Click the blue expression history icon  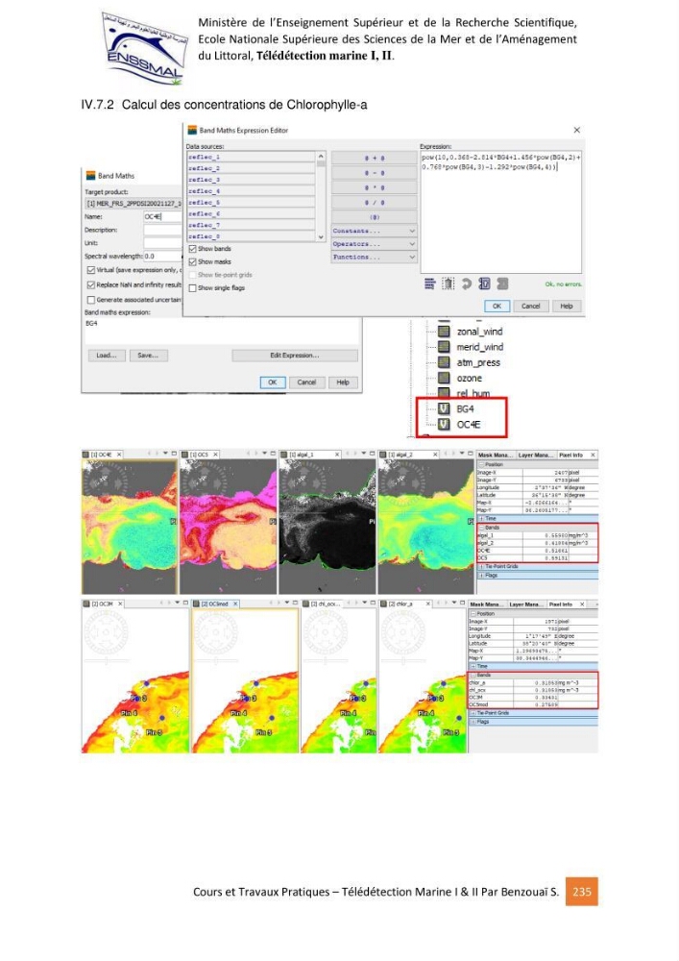pos(484,283)
